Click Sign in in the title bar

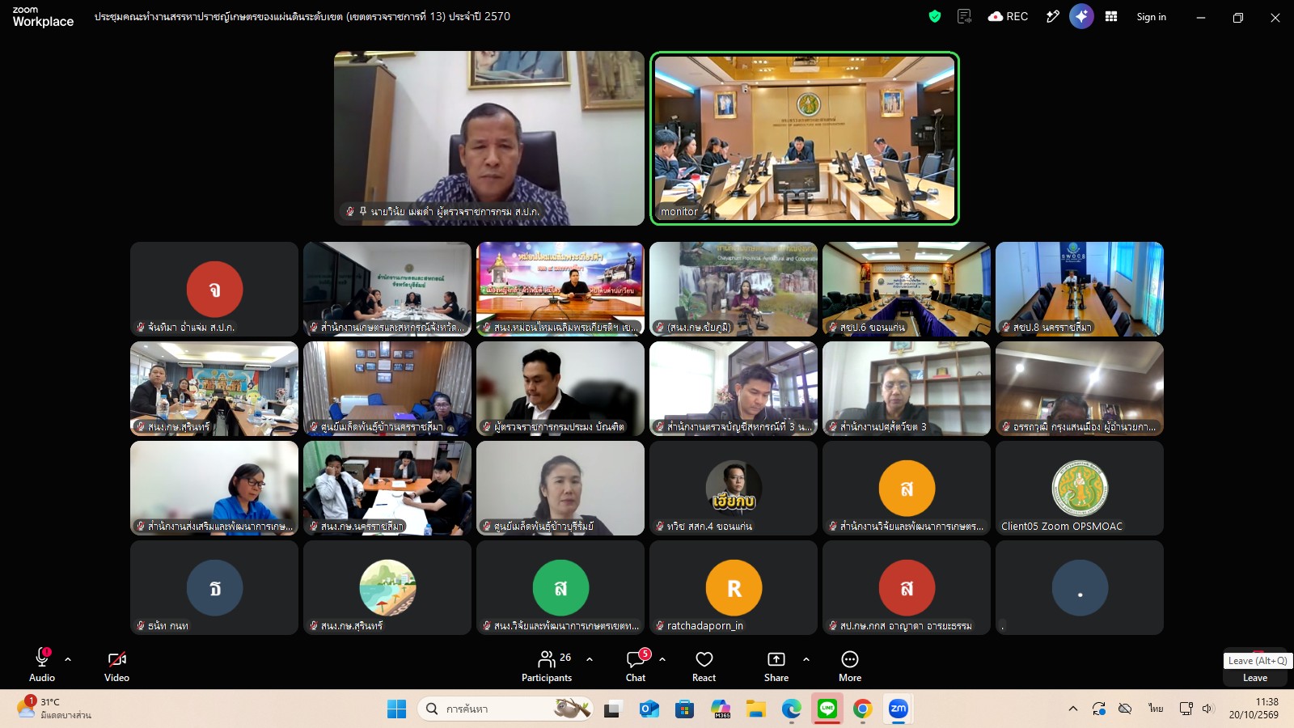[1151, 16]
